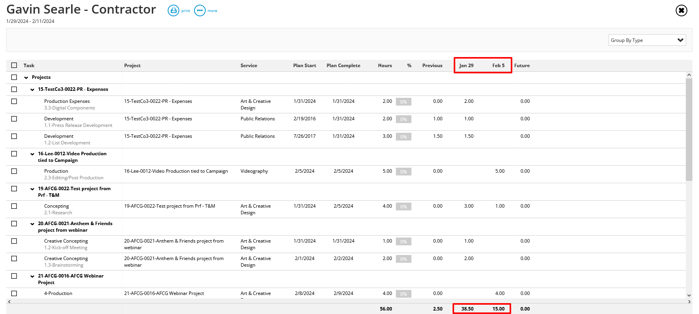699x314 pixels.
Task: Sort by the Plan Start column header
Action: (x=305, y=66)
